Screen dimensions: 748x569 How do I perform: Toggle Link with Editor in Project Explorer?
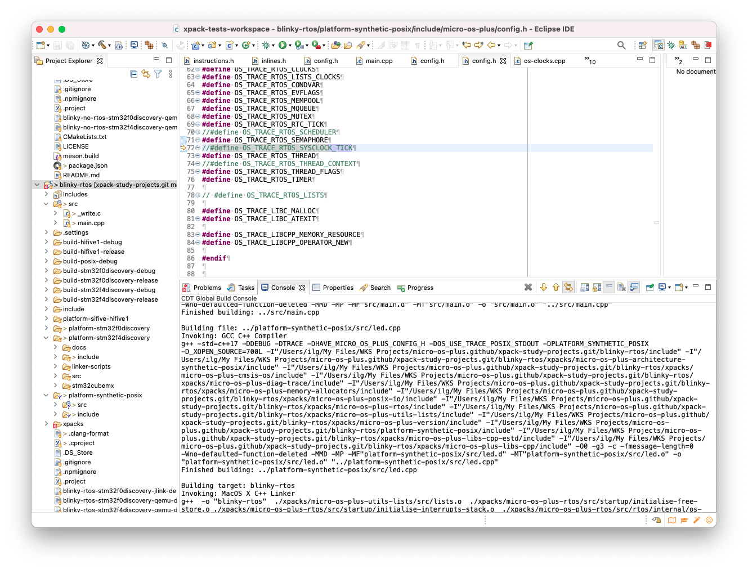[146, 74]
